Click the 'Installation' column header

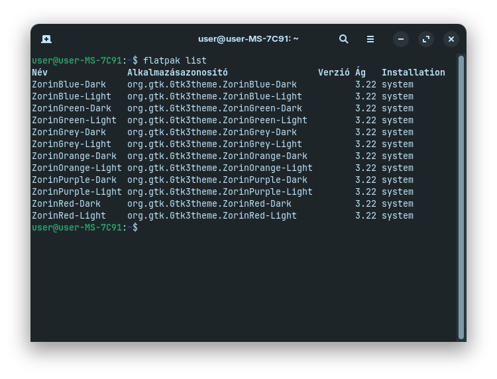(414, 72)
